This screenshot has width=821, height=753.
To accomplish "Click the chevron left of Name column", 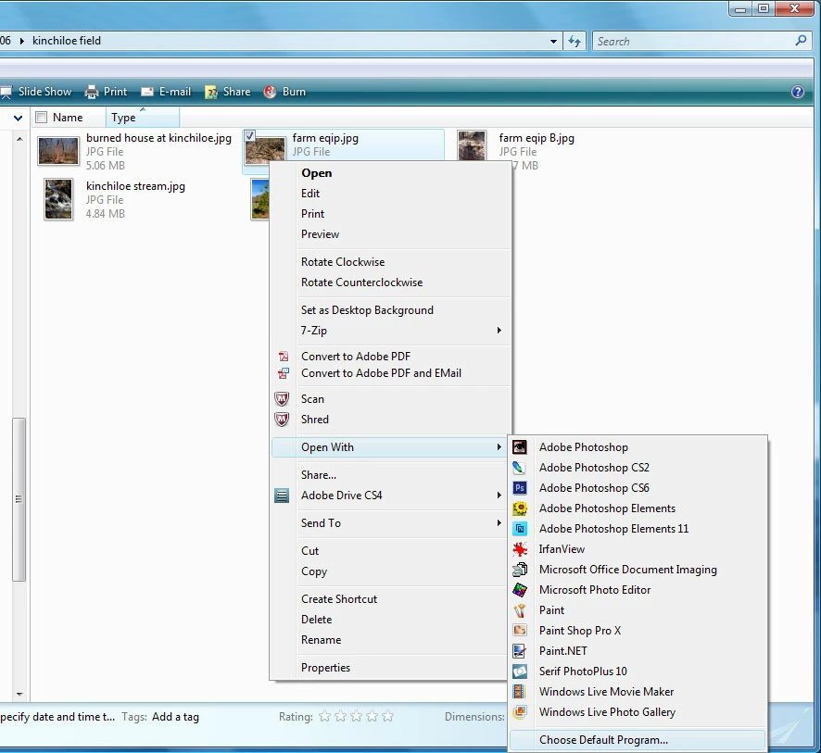I will [18, 118].
